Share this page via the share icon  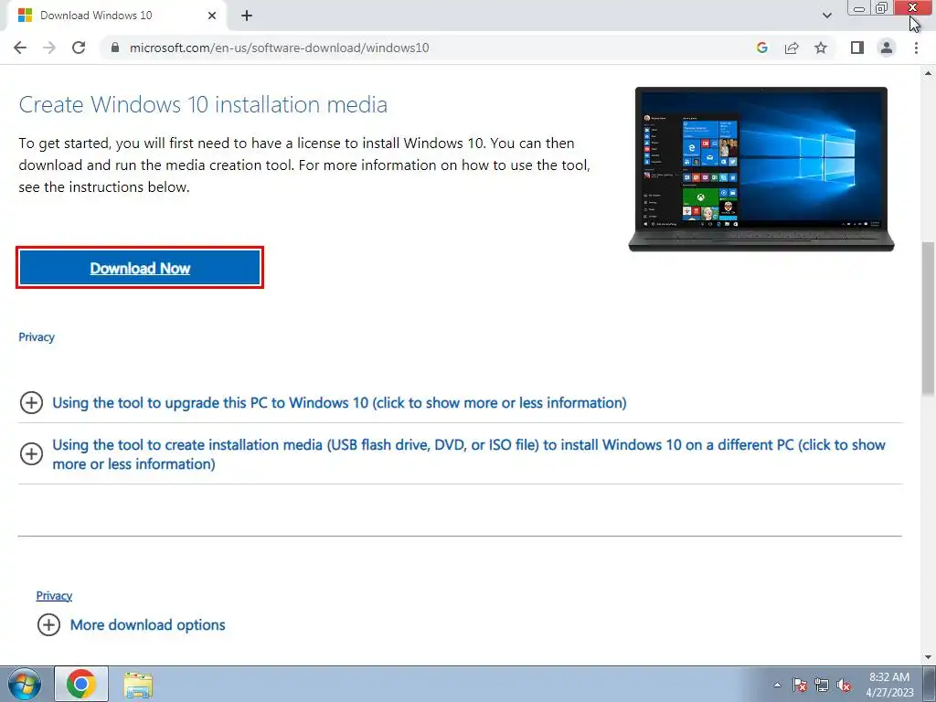point(792,48)
